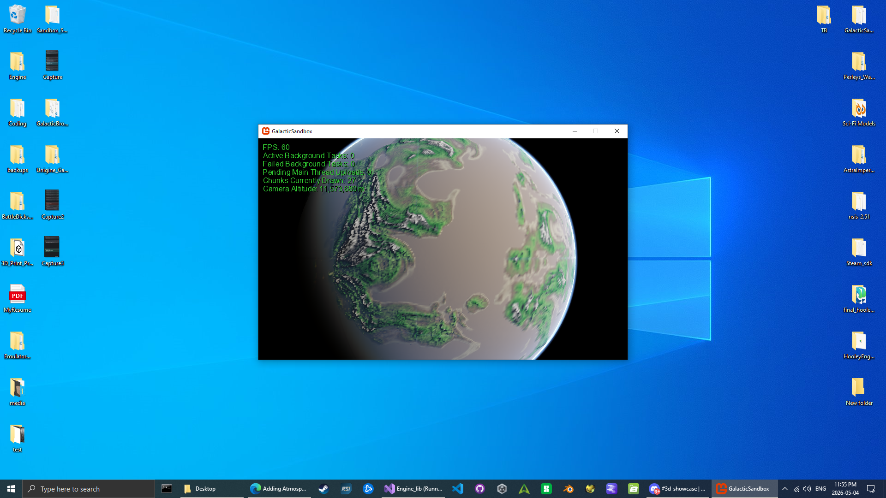The width and height of the screenshot is (886, 498).
Task: Open the Recycle Bin desktop icon
Action: pyautogui.click(x=18, y=19)
